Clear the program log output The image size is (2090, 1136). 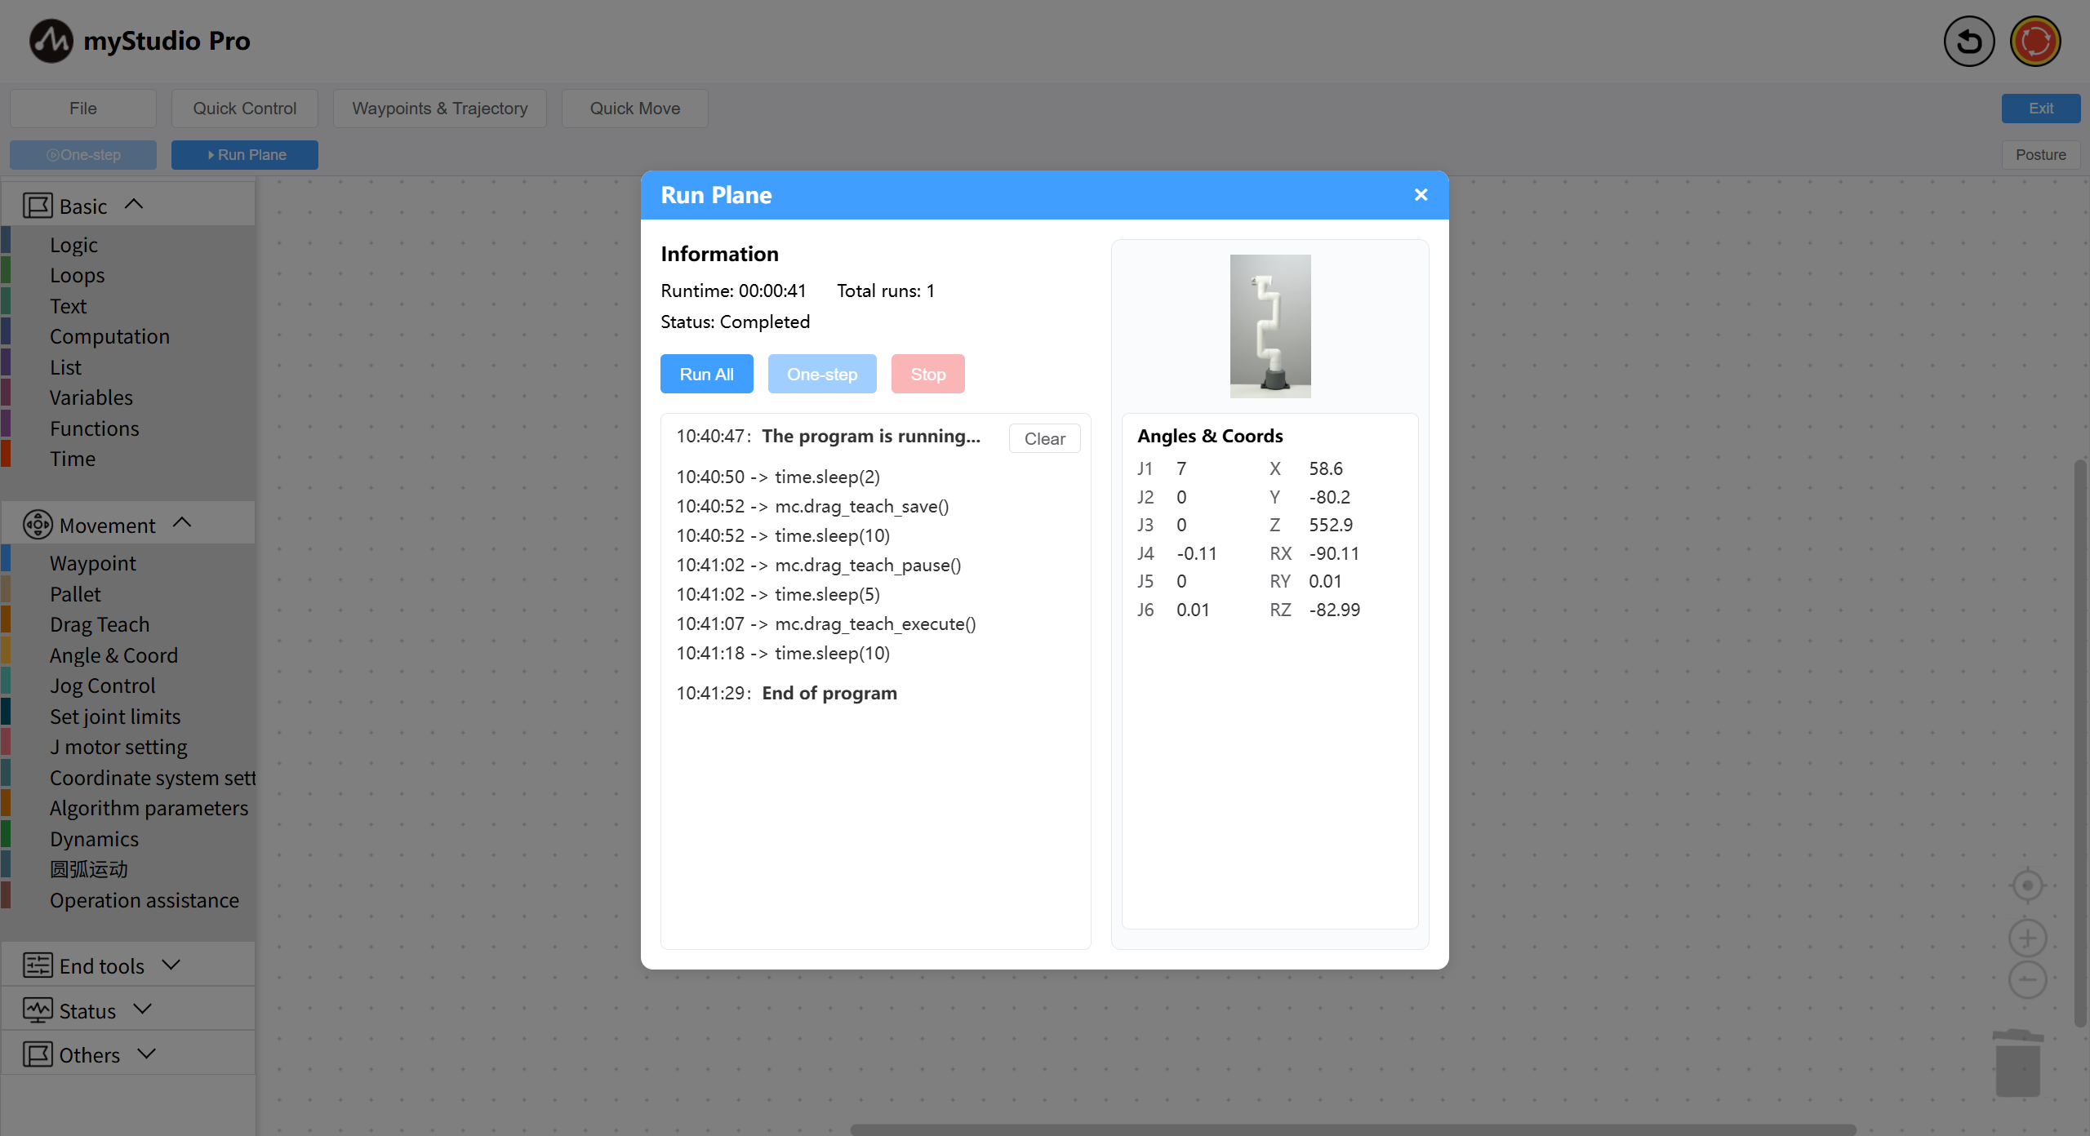click(1044, 439)
